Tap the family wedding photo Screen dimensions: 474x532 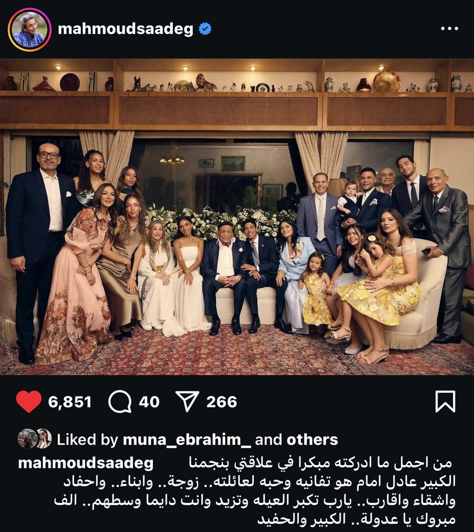click(x=237, y=217)
